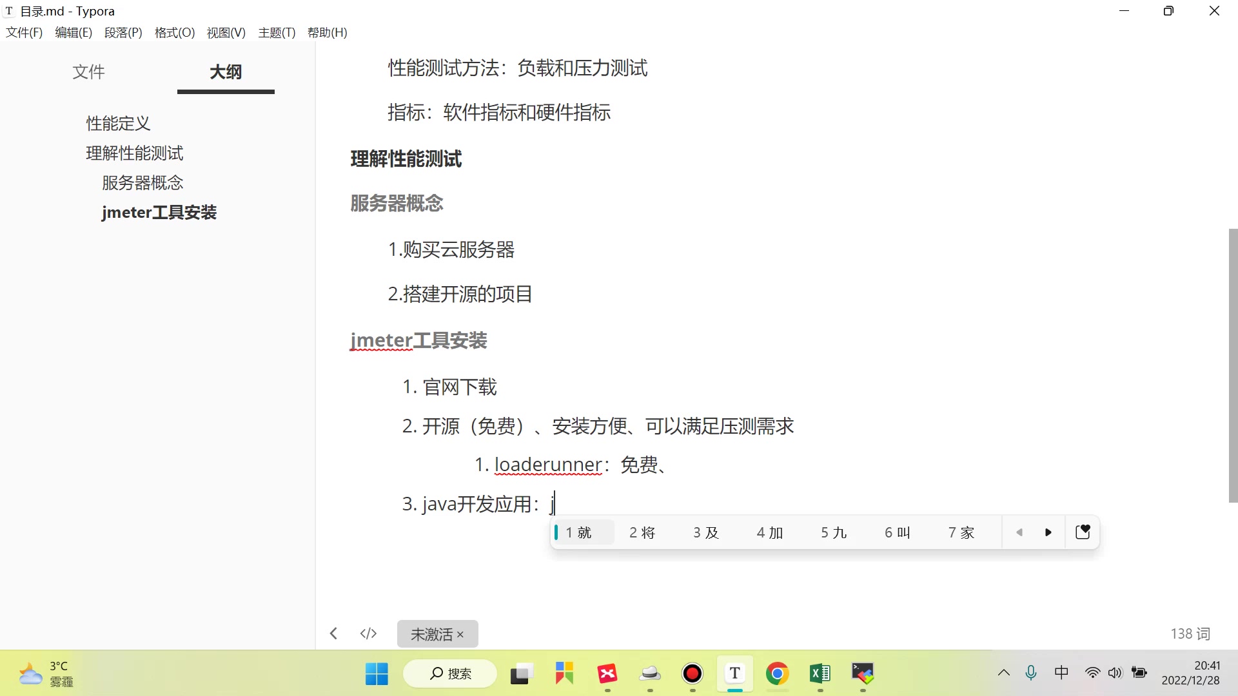The image size is (1238, 696).
Task: Toggle Chinese/English input via the 中 indicator
Action: 1061,672
